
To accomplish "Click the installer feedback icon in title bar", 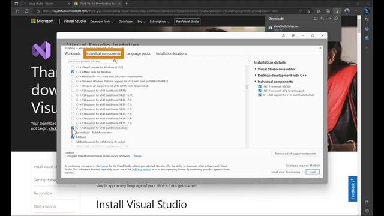I will tap(293, 36).
